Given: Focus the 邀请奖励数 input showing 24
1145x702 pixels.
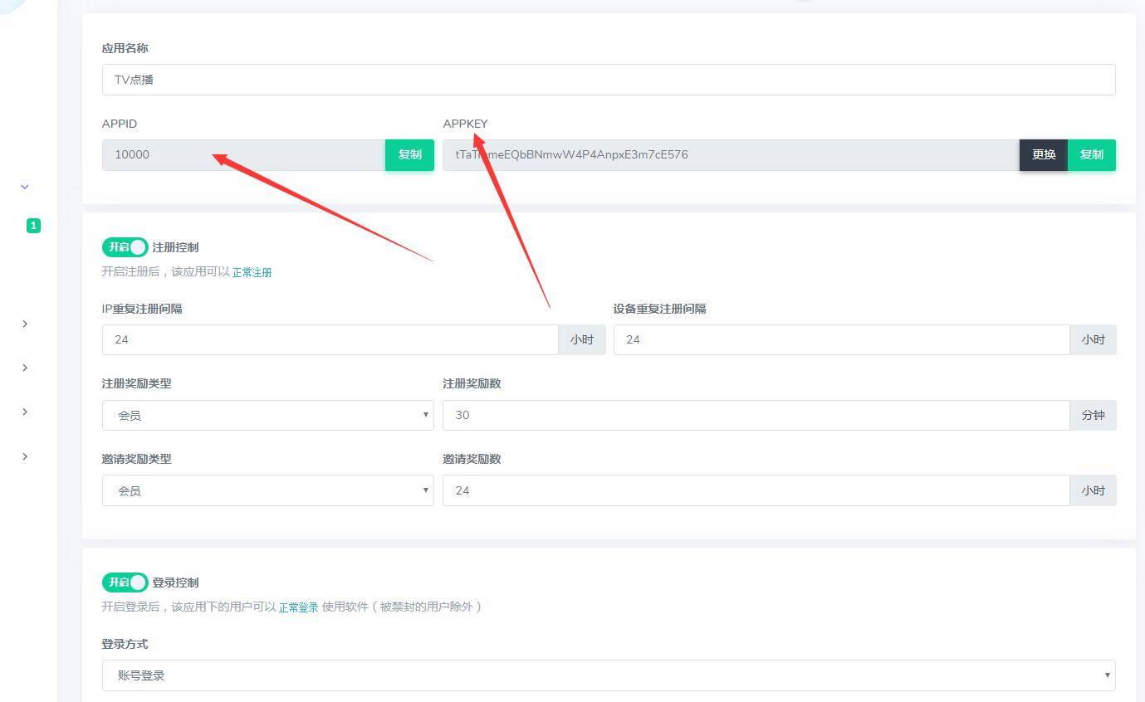Looking at the screenshot, I should tap(756, 490).
